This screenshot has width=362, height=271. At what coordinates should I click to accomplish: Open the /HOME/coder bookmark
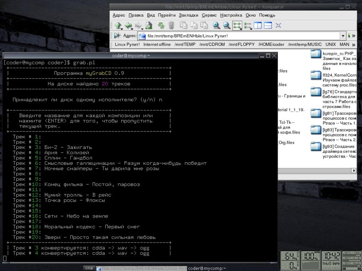271,44
